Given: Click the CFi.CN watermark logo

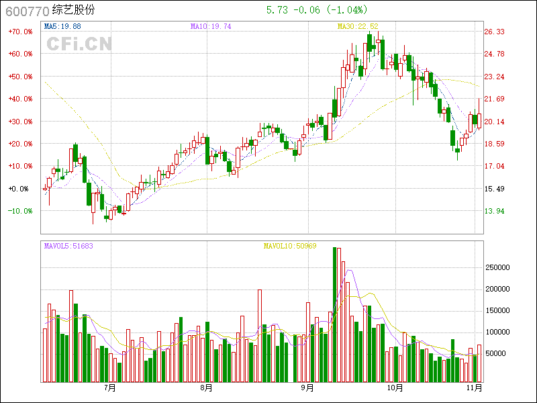Looking at the screenshot, I should pyautogui.click(x=79, y=44).
